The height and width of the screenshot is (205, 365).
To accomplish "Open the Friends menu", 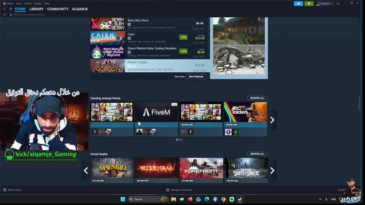I will pyautogui.click(x=28, y=3).
